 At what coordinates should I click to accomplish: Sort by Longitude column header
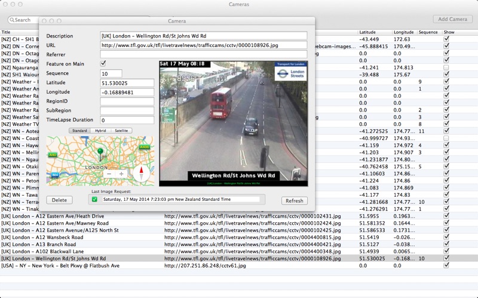404,32
